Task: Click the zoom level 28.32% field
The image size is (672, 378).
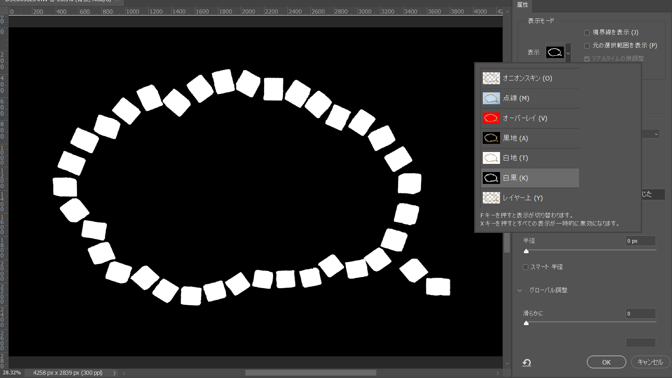Action: click(x=12, y=373)
